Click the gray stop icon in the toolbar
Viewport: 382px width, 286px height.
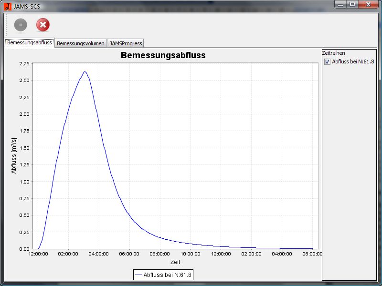click(21, 25)
